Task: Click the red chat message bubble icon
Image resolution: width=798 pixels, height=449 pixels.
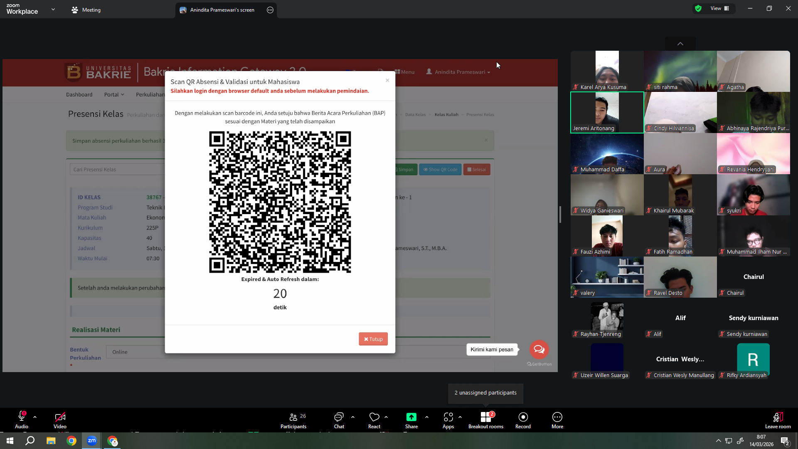Action: point(539,349)
